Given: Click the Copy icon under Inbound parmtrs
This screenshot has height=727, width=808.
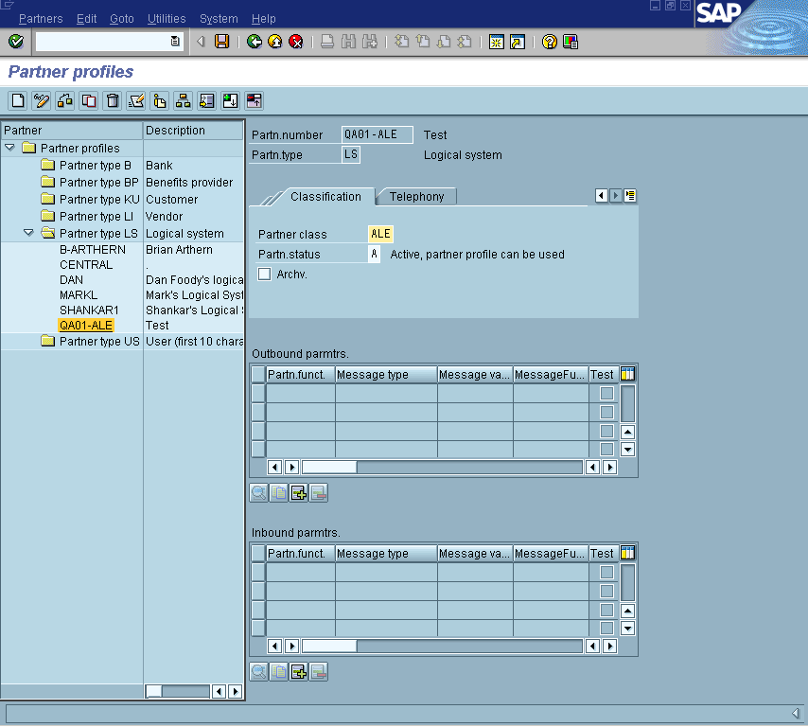Looking at the screenshot, I should click(279, 672).
